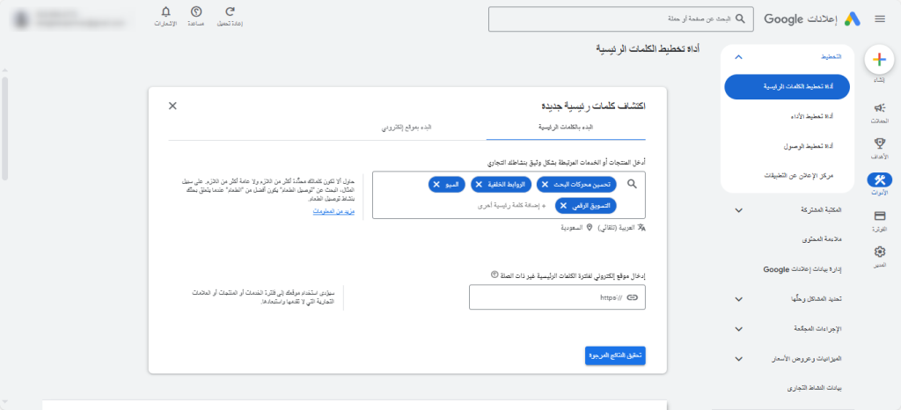
Task: Click the colorful plus Create button
Action: pos(878,59)
